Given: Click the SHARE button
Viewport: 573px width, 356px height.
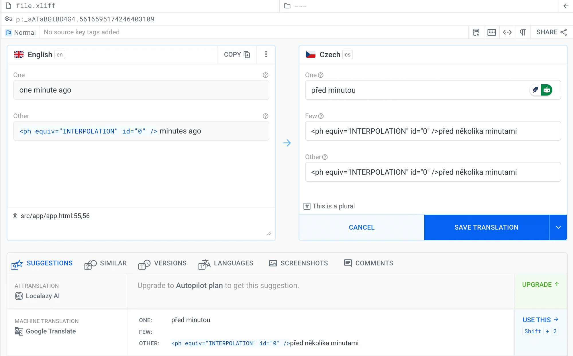Looking at the screenshot, I should [551, 32].
